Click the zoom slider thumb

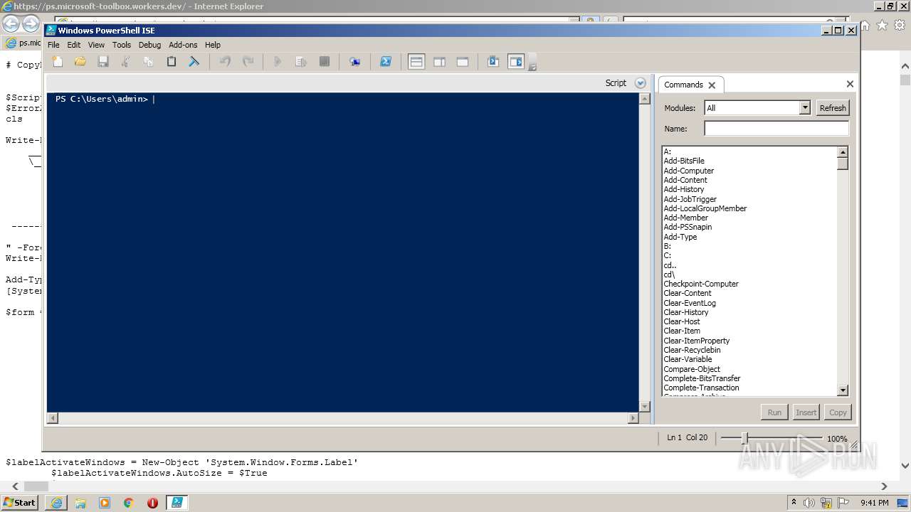click(x=744, y=438)
